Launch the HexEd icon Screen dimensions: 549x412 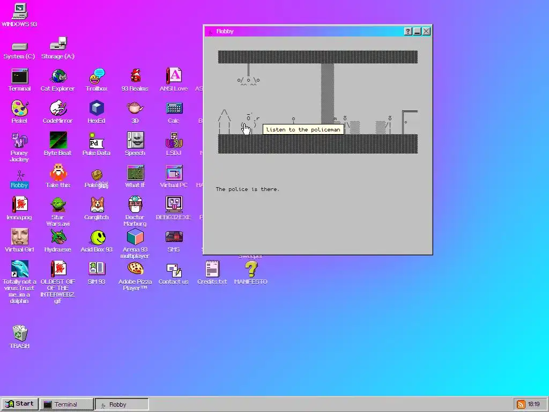tap(97, 113)
